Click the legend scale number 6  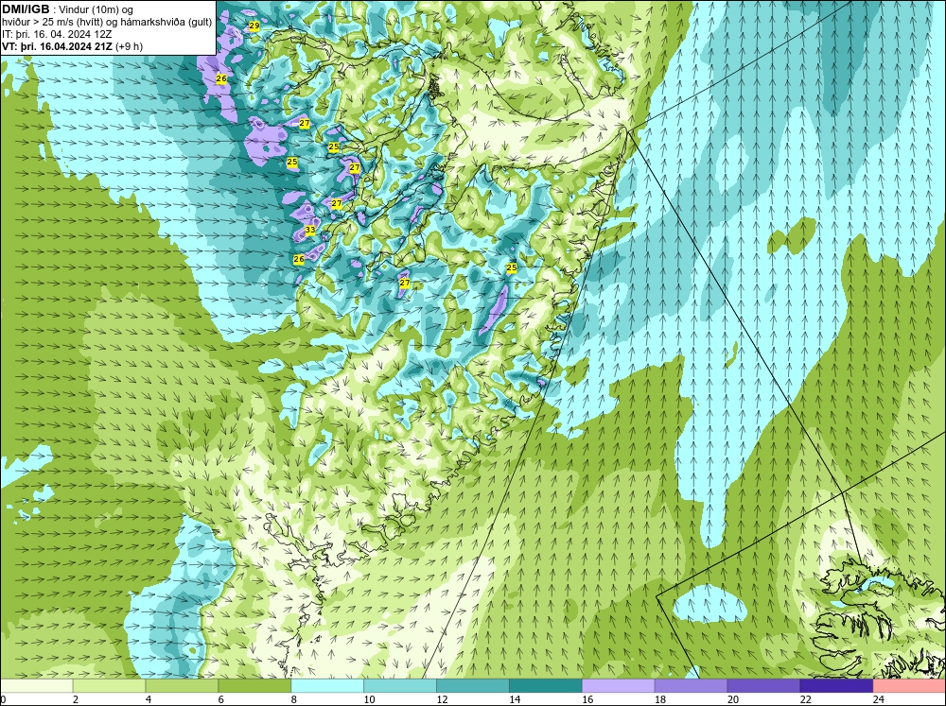220,699
